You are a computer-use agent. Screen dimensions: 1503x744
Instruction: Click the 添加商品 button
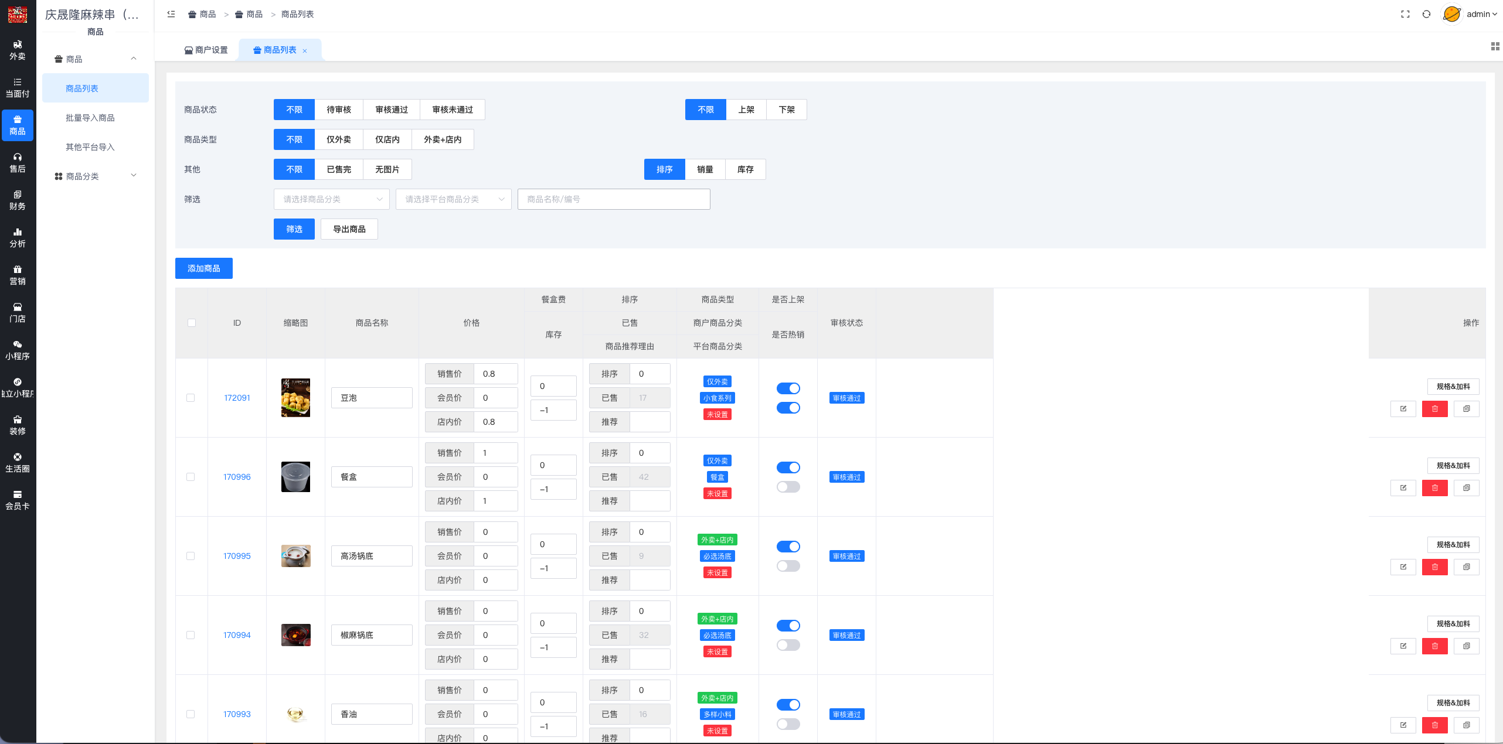203,268
